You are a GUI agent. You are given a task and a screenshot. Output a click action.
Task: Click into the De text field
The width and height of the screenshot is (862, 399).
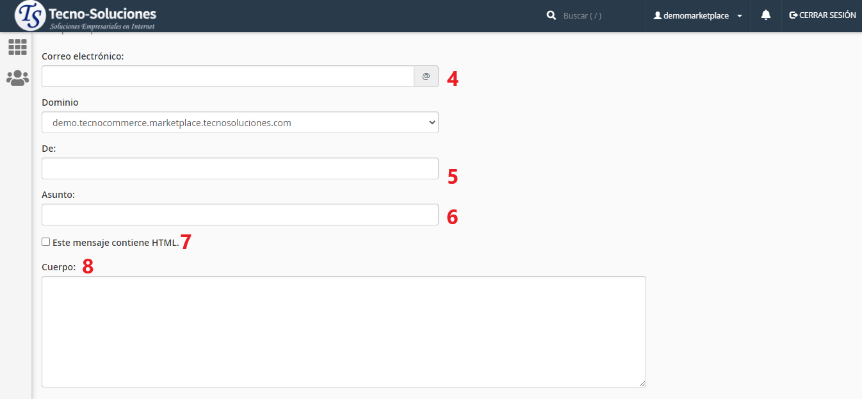coord(240,168)
